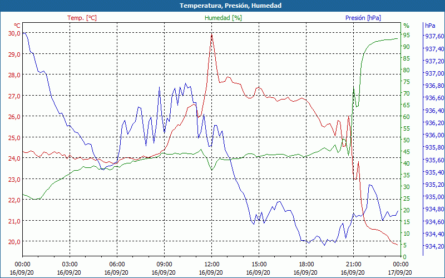Click the 21:00 time axis label

353,265
